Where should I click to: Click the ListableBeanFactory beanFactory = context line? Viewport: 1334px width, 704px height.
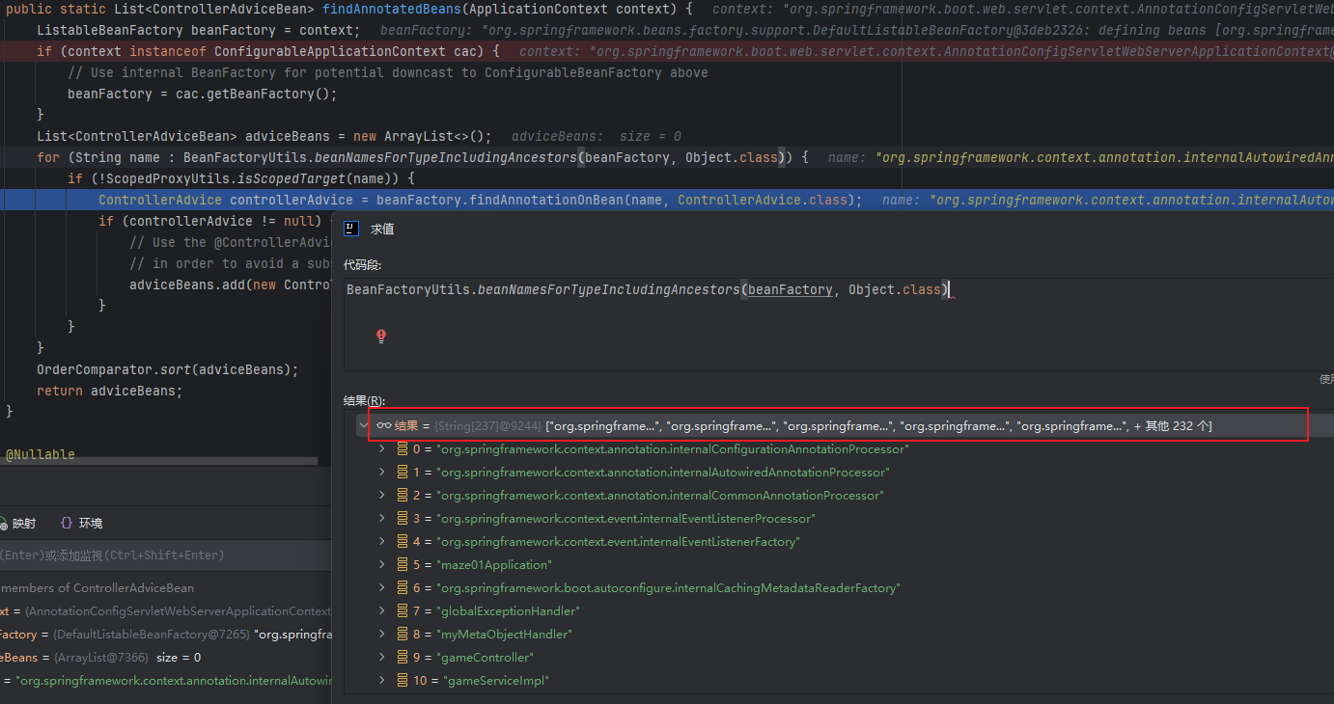click(x=199, y=30)
